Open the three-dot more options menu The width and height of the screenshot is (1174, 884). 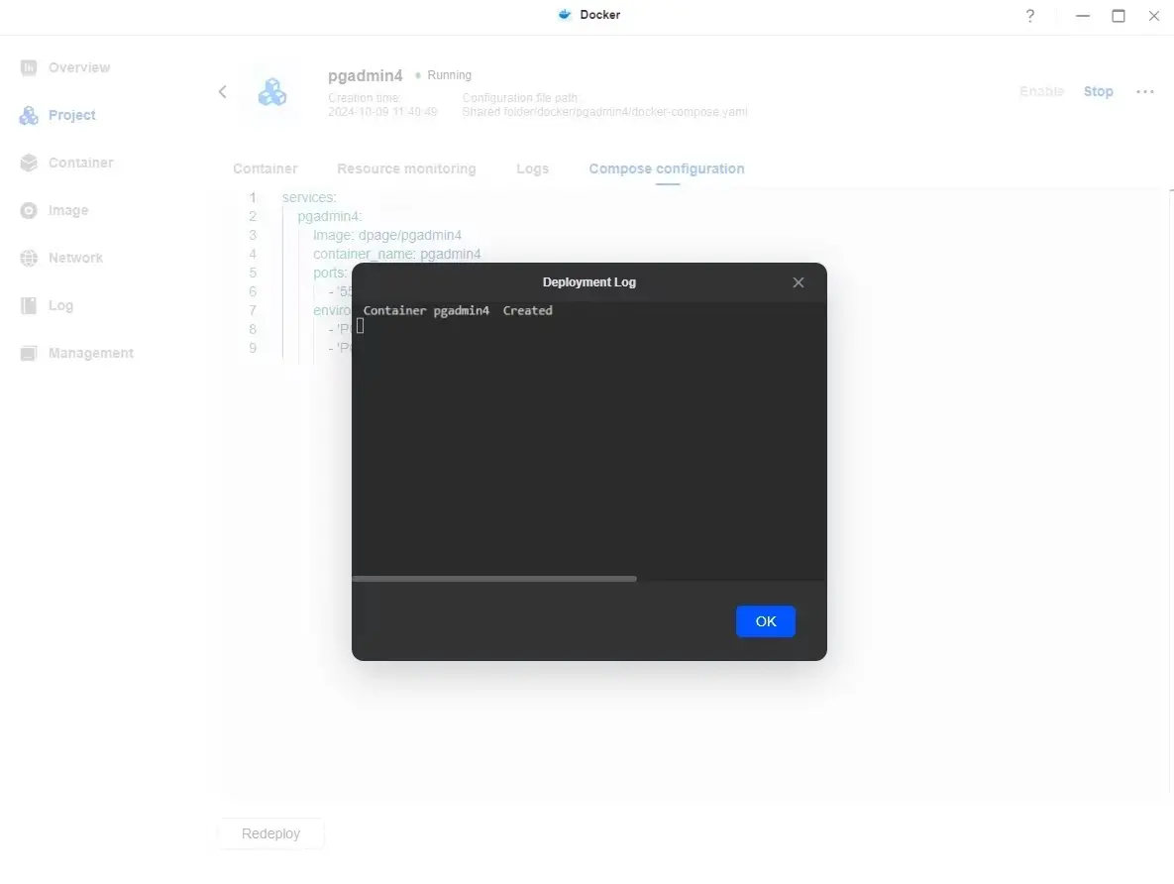(x=1145, y=92)
